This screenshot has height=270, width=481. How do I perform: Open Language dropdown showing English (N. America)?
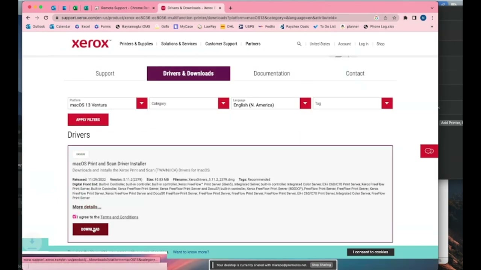tap(271, 103)
